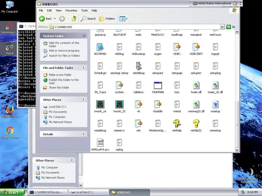Toggle the Folders pane button

[x=107, y=19]
